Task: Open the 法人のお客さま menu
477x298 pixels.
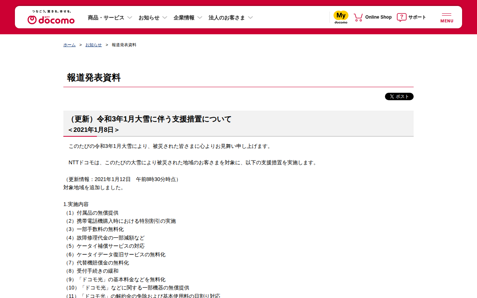Action: (x=227, y=18)
